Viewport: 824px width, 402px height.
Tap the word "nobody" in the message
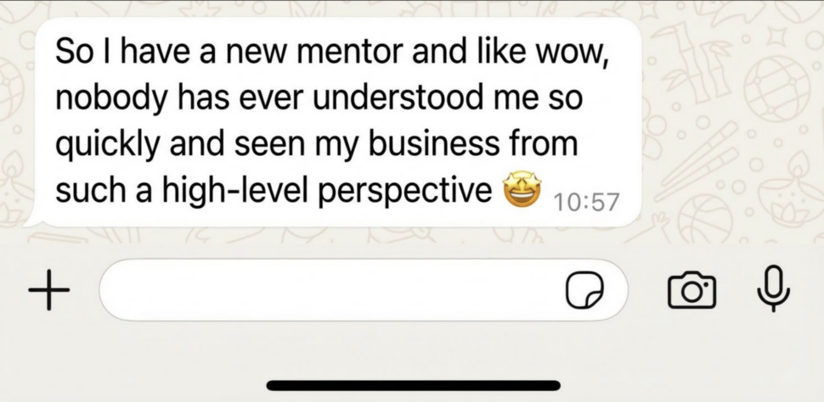pyautogui.click(x=102, y=98)
